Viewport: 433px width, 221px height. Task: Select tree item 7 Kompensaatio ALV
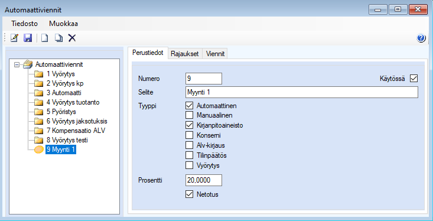(76, 131)
